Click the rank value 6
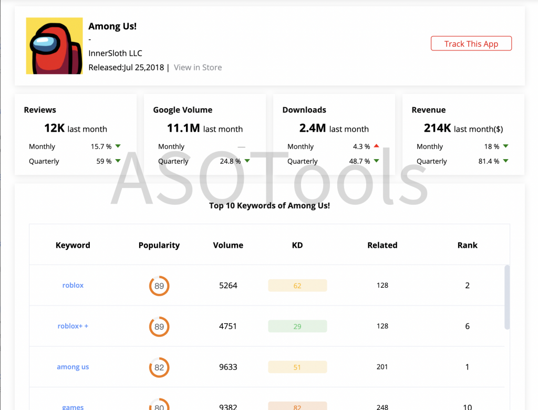This screenshot has height=410, width=538. [x=467, y=326]
